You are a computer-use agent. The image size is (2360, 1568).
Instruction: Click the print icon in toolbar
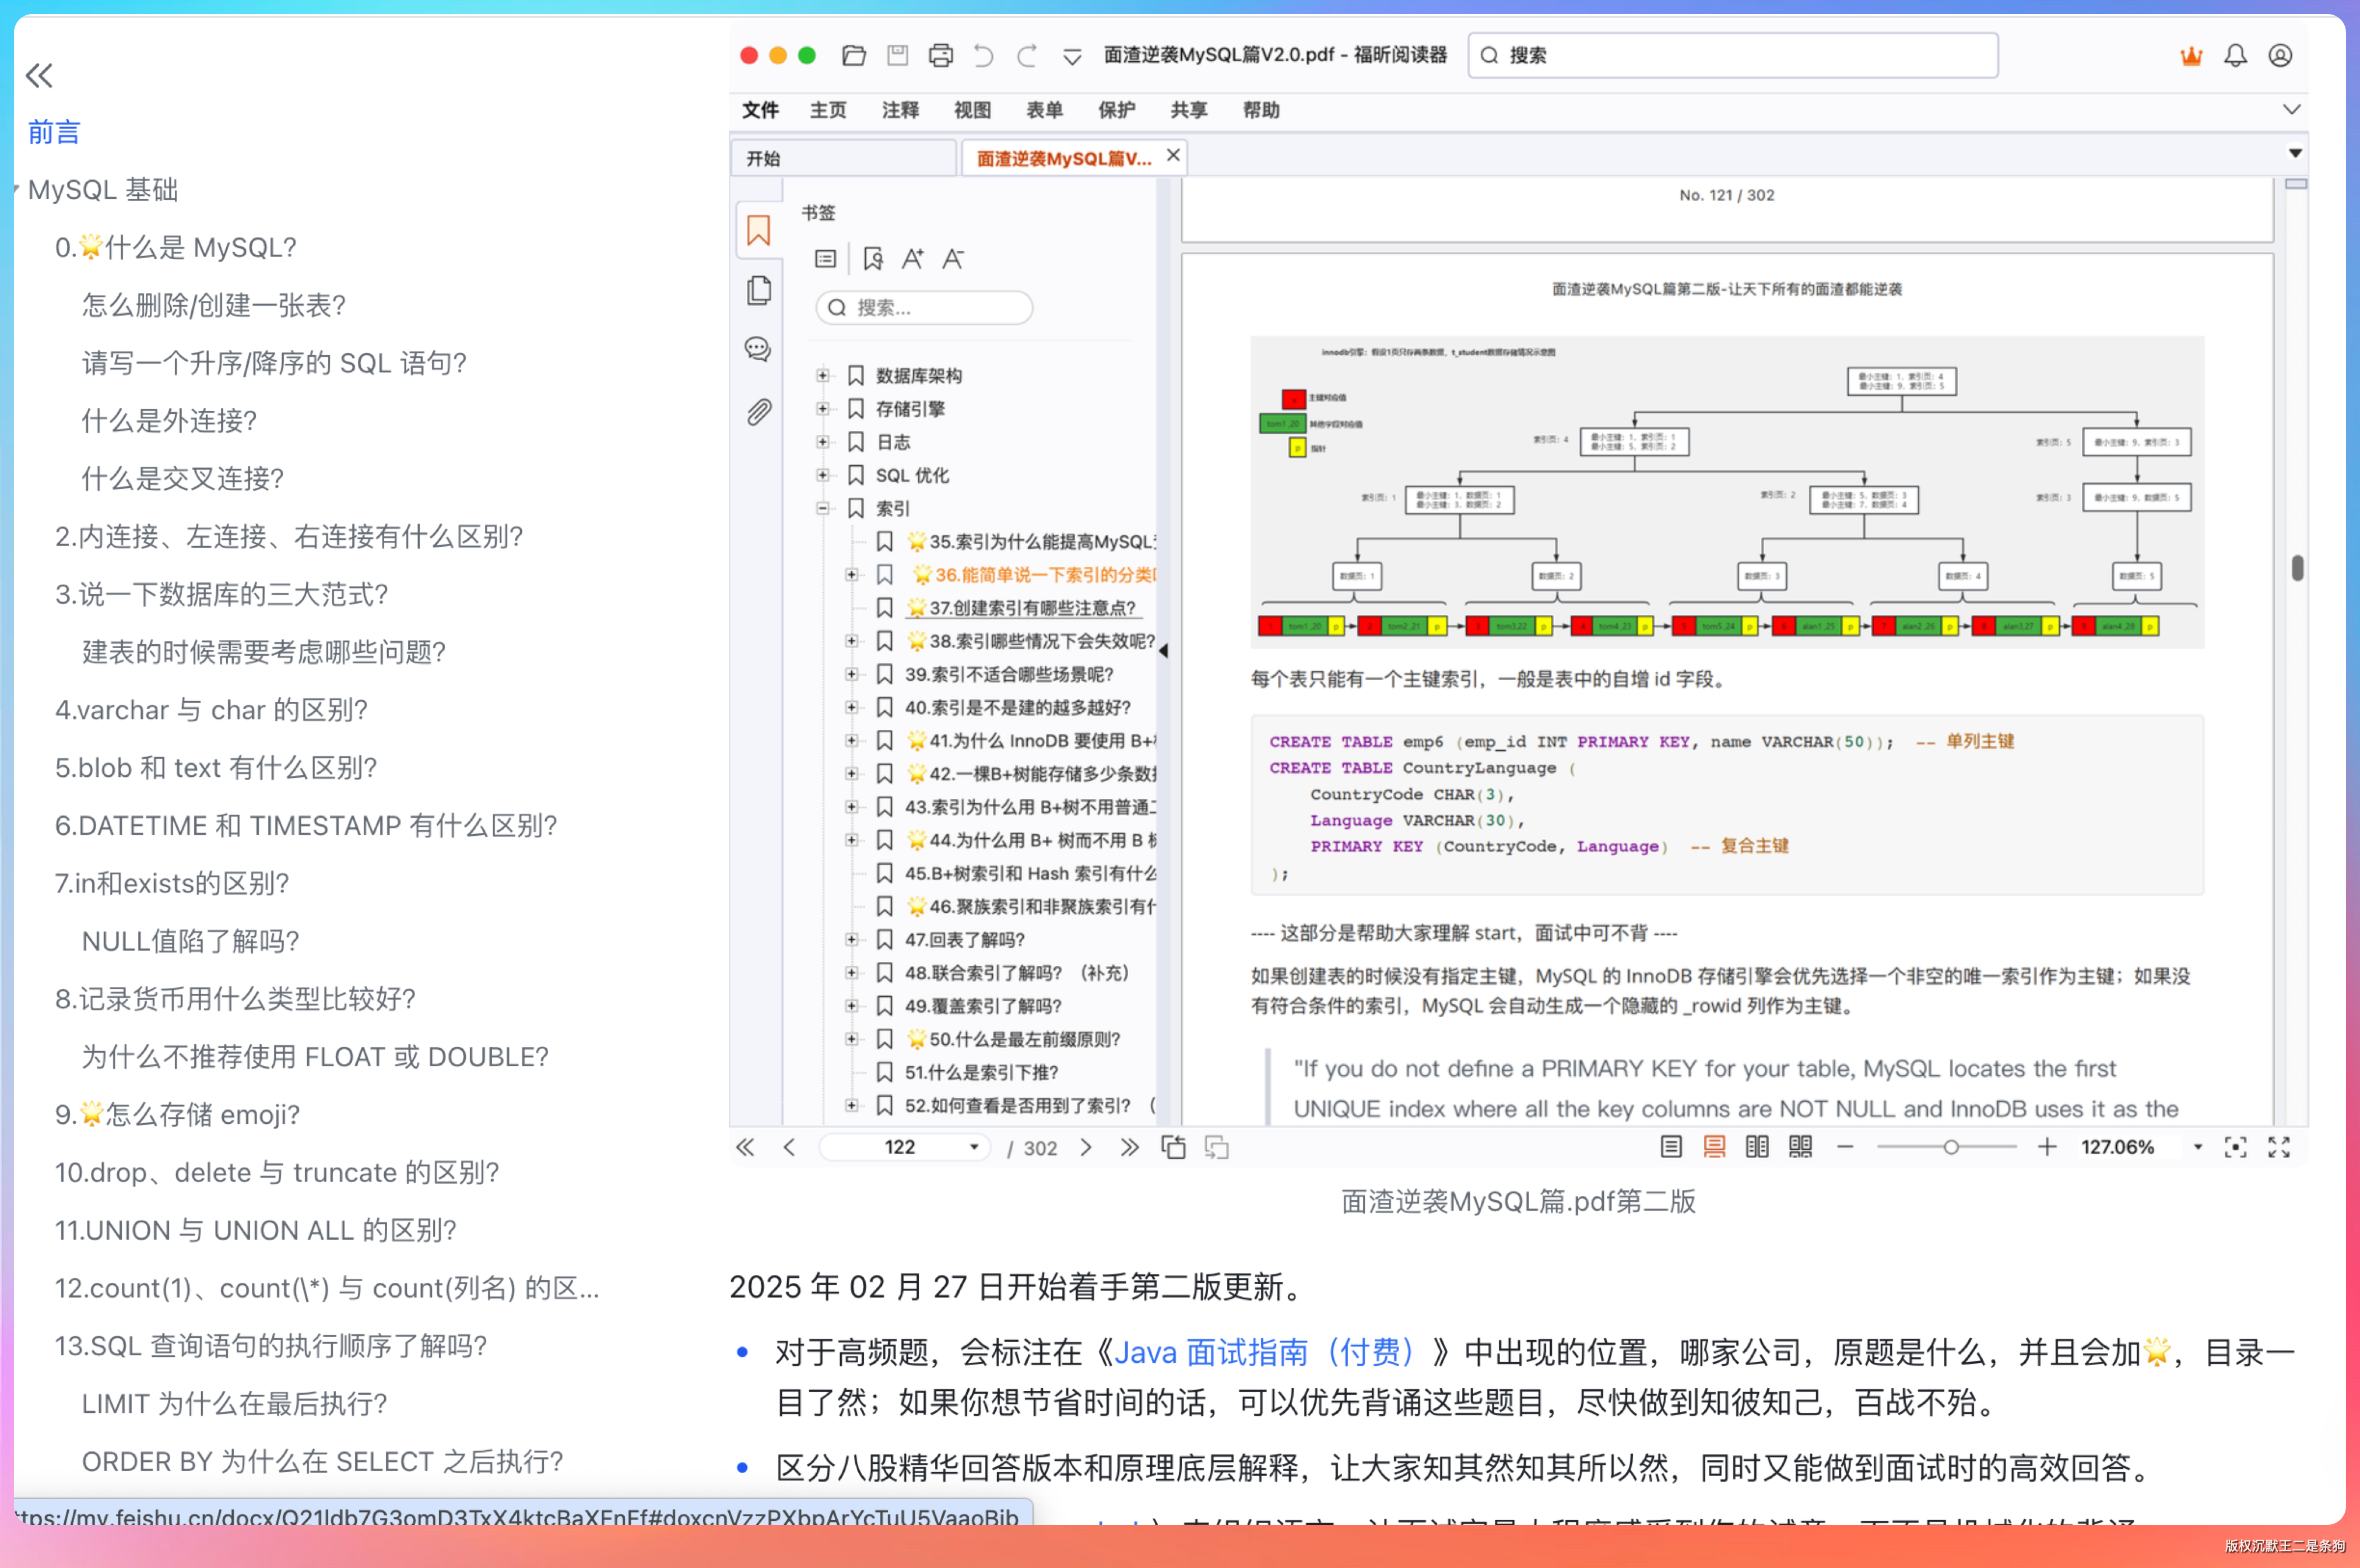(x=940, y=55)
